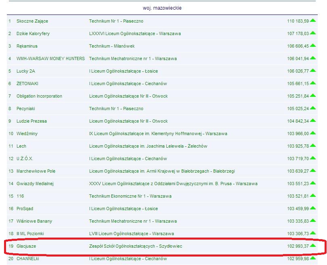Open WMH-WARSAW MONEY HUNTERS team

point(51,58)
